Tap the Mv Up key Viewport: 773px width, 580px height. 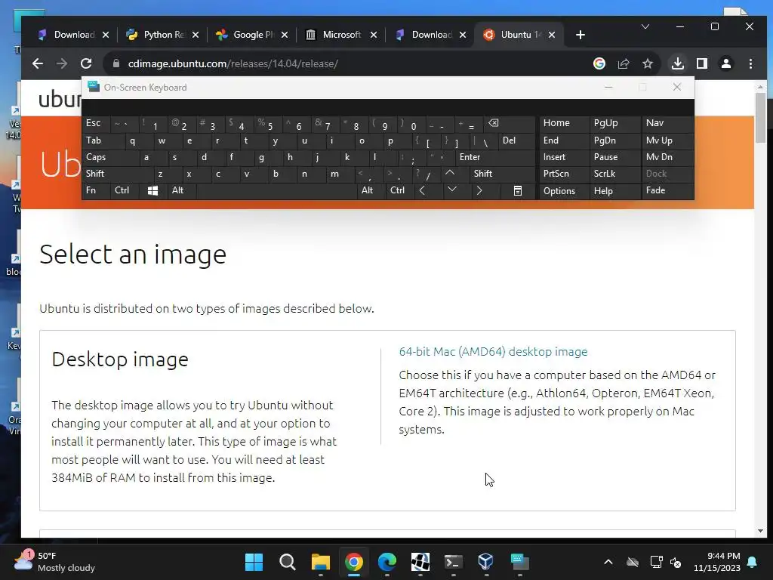coord(668,140)
